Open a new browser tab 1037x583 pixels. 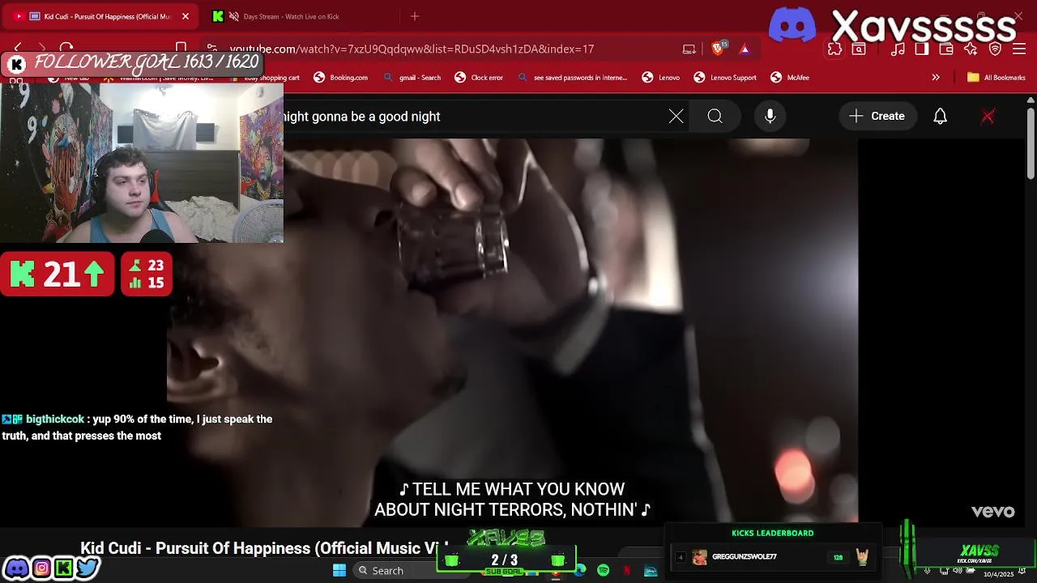415,16
